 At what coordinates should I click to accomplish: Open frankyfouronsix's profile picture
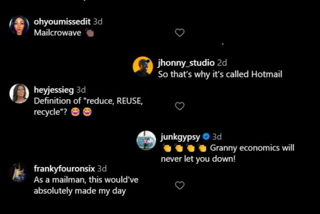[x=19, y=172]
